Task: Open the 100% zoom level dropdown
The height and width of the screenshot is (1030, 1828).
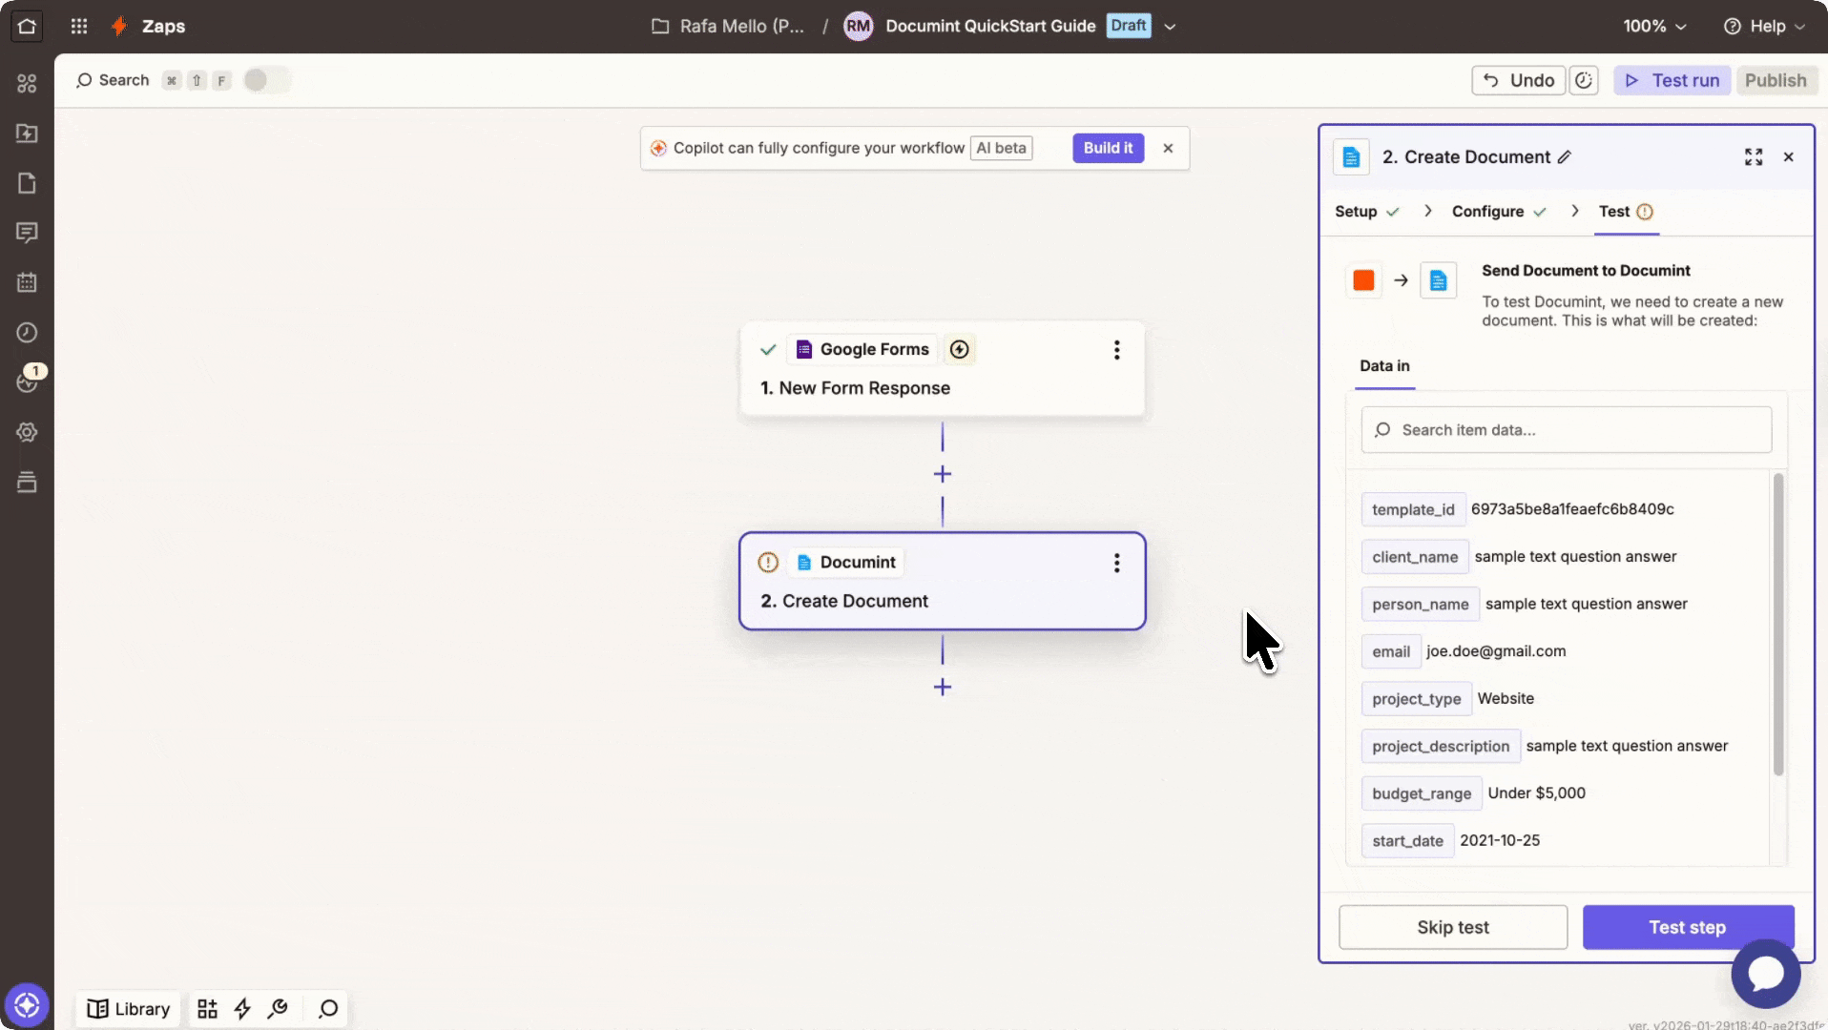Action: [1654, 27]
